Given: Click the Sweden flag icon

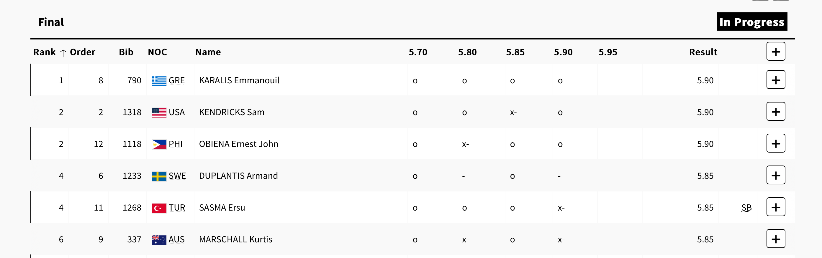Looking at the screenshot, I should click(x=159, y=176).
